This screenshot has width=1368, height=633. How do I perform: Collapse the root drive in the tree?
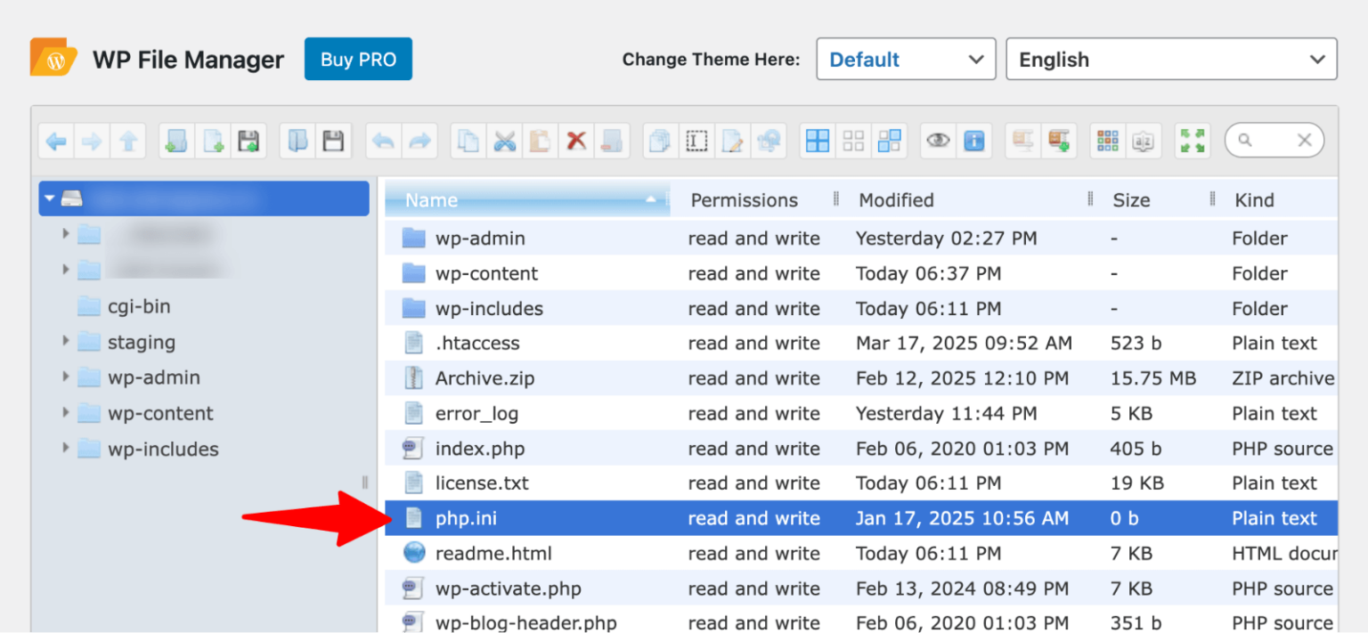pyautogui.click(x=51, y=198)
